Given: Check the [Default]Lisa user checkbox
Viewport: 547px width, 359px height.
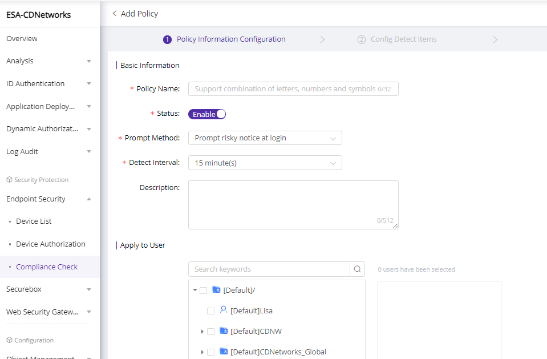Looking at the screenshot, I should (x=210, y=311).
